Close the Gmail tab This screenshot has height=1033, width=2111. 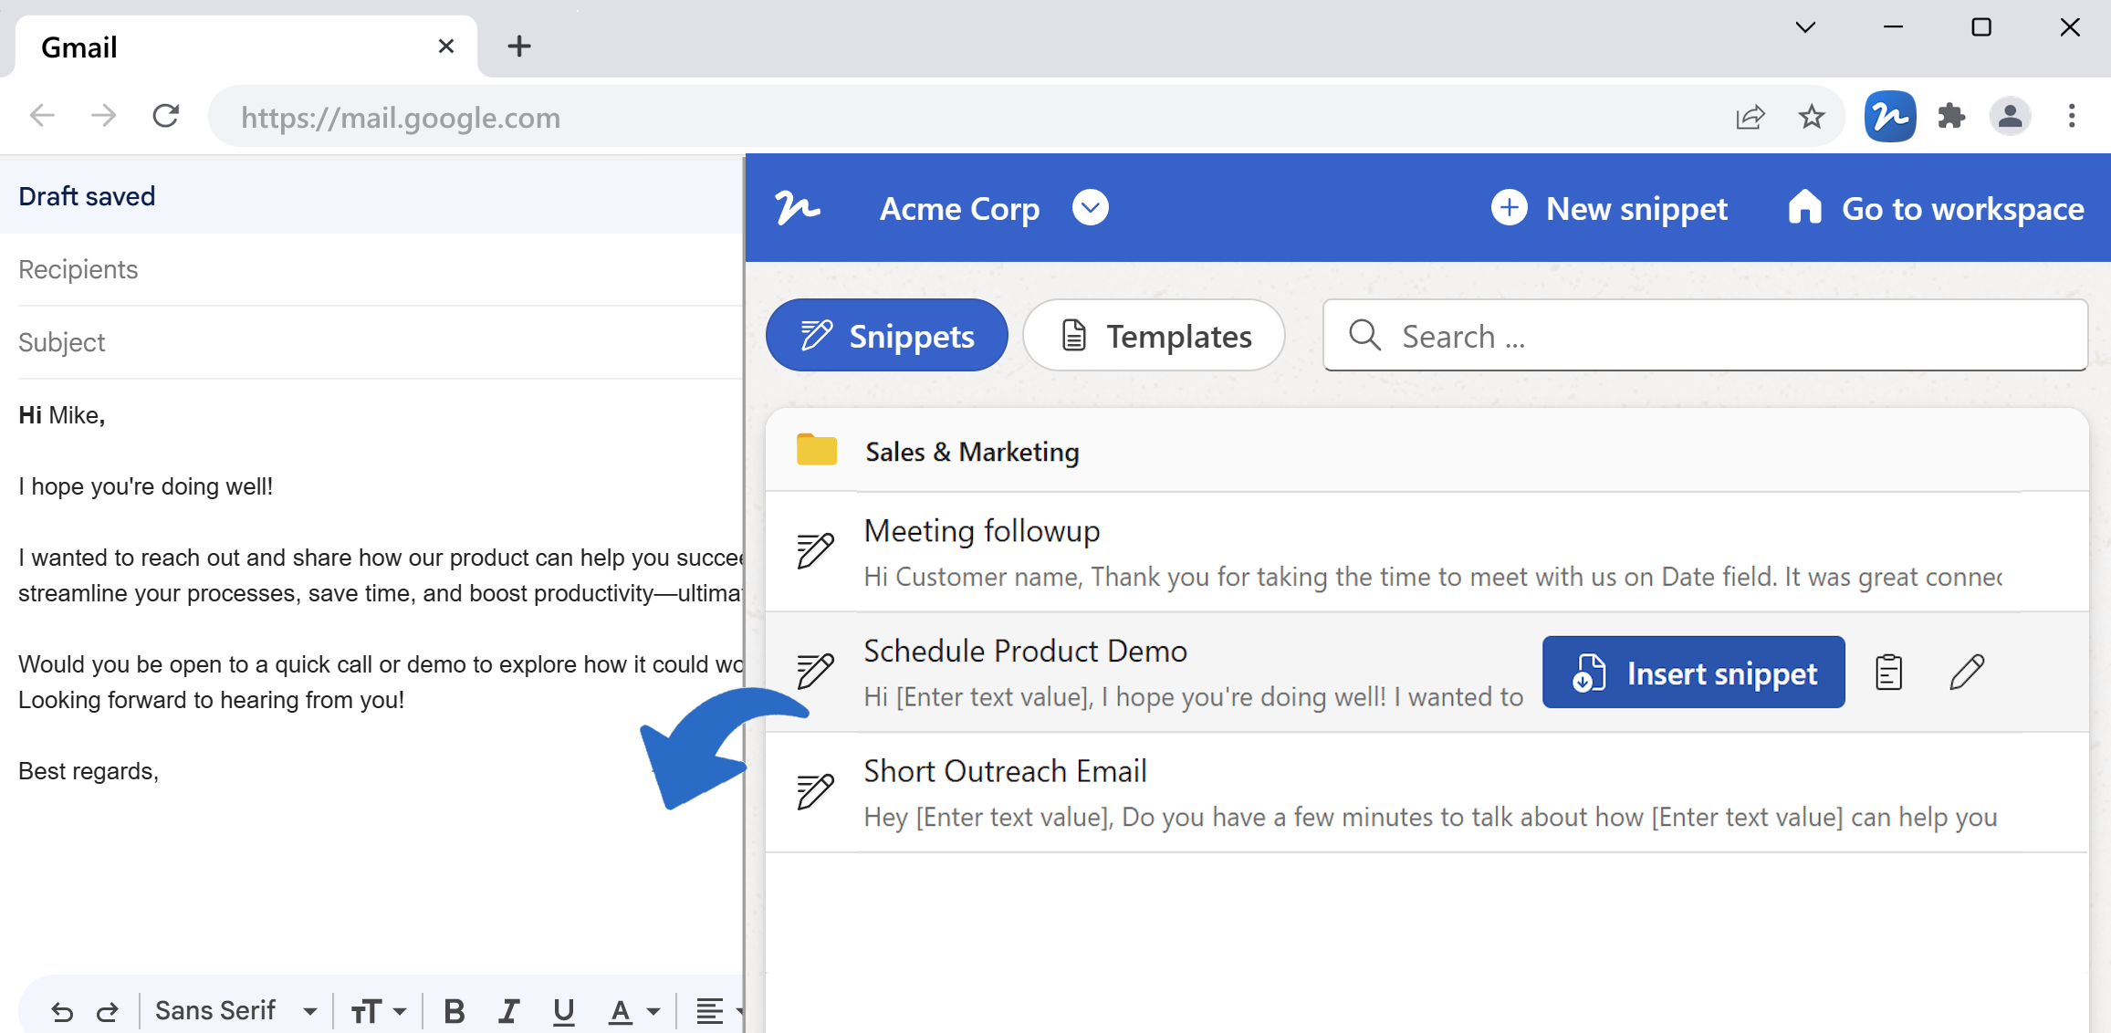pos(445,47)
